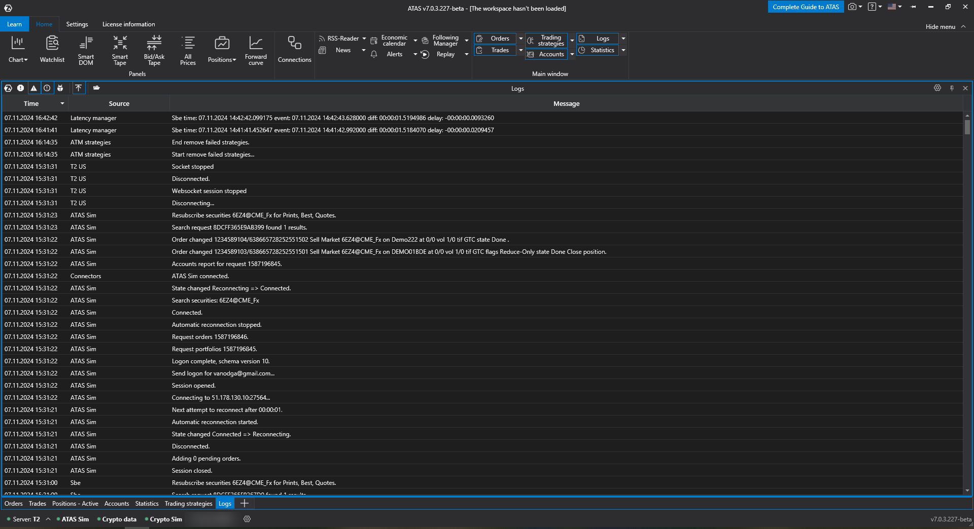Toggle ATAS system messages filter in Logs
Image resolution: width=974 pixels, height=529 pixels.
(8, 88)
